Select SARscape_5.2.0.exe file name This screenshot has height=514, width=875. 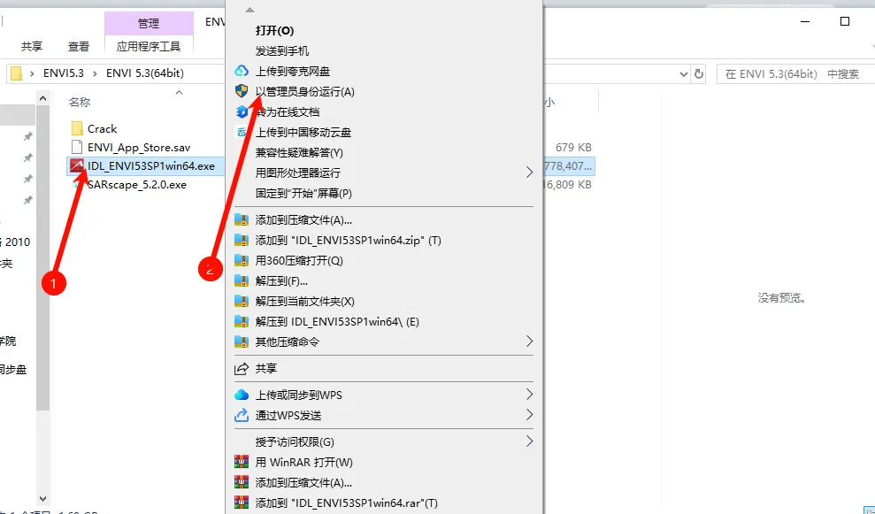point(137,184)
